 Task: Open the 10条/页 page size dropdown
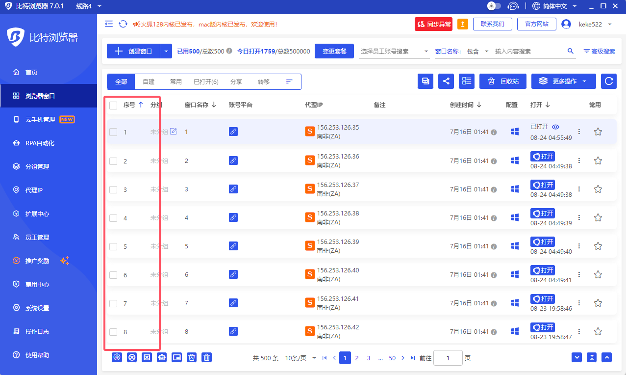click(301, 358)
